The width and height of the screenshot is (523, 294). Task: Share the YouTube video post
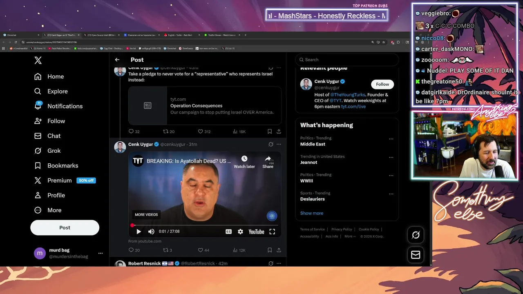[x=279, y=250]
